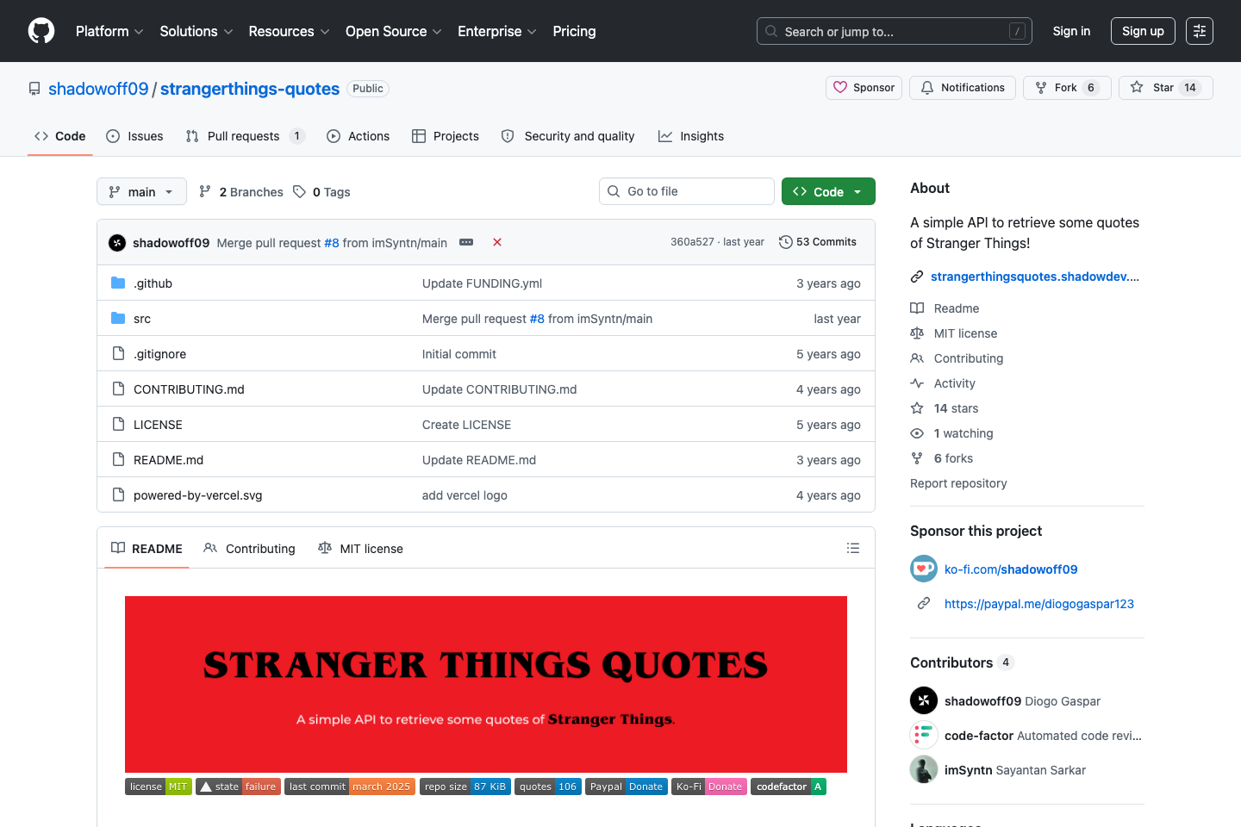The width and height of the screenshot is (1241, 827).
Task: Expand the commit message ellipsis toggle
Action: click(466, 242)
